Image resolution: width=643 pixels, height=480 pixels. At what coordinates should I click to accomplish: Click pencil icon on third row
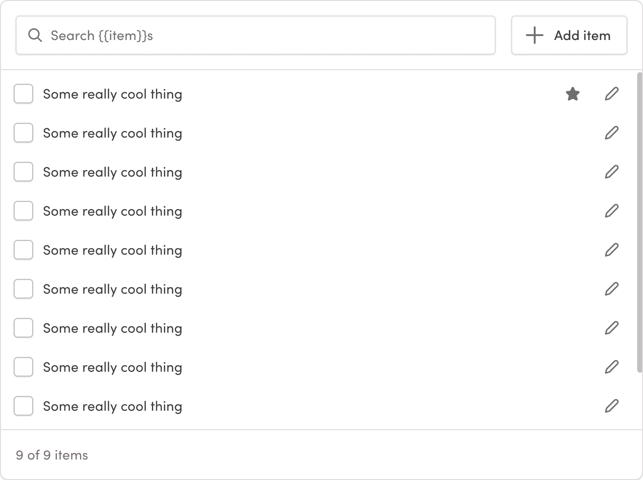pos(612,172)
